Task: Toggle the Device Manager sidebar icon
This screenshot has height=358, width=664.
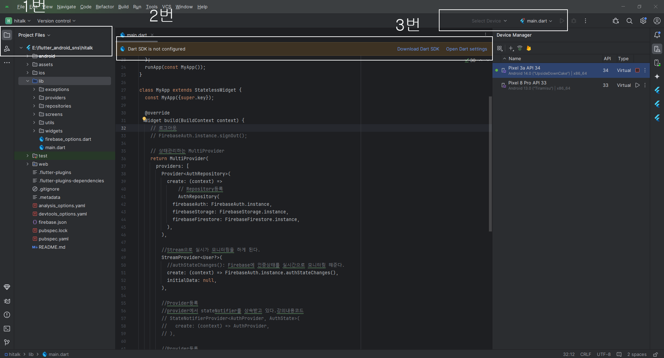Action: [657, 49]
